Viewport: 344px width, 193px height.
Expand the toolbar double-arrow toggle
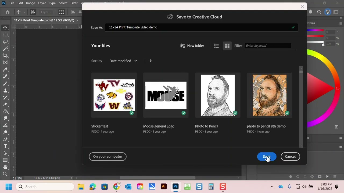point(2,18)
